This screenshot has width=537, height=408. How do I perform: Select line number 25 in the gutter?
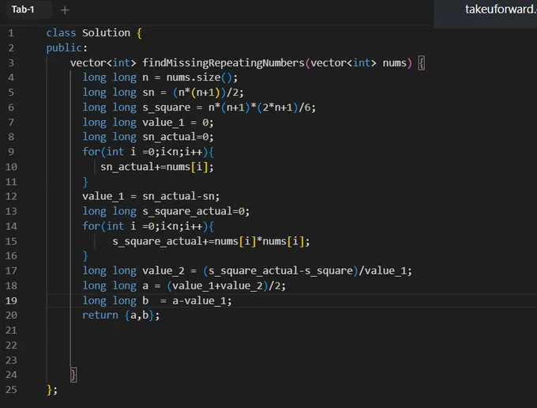11,390
